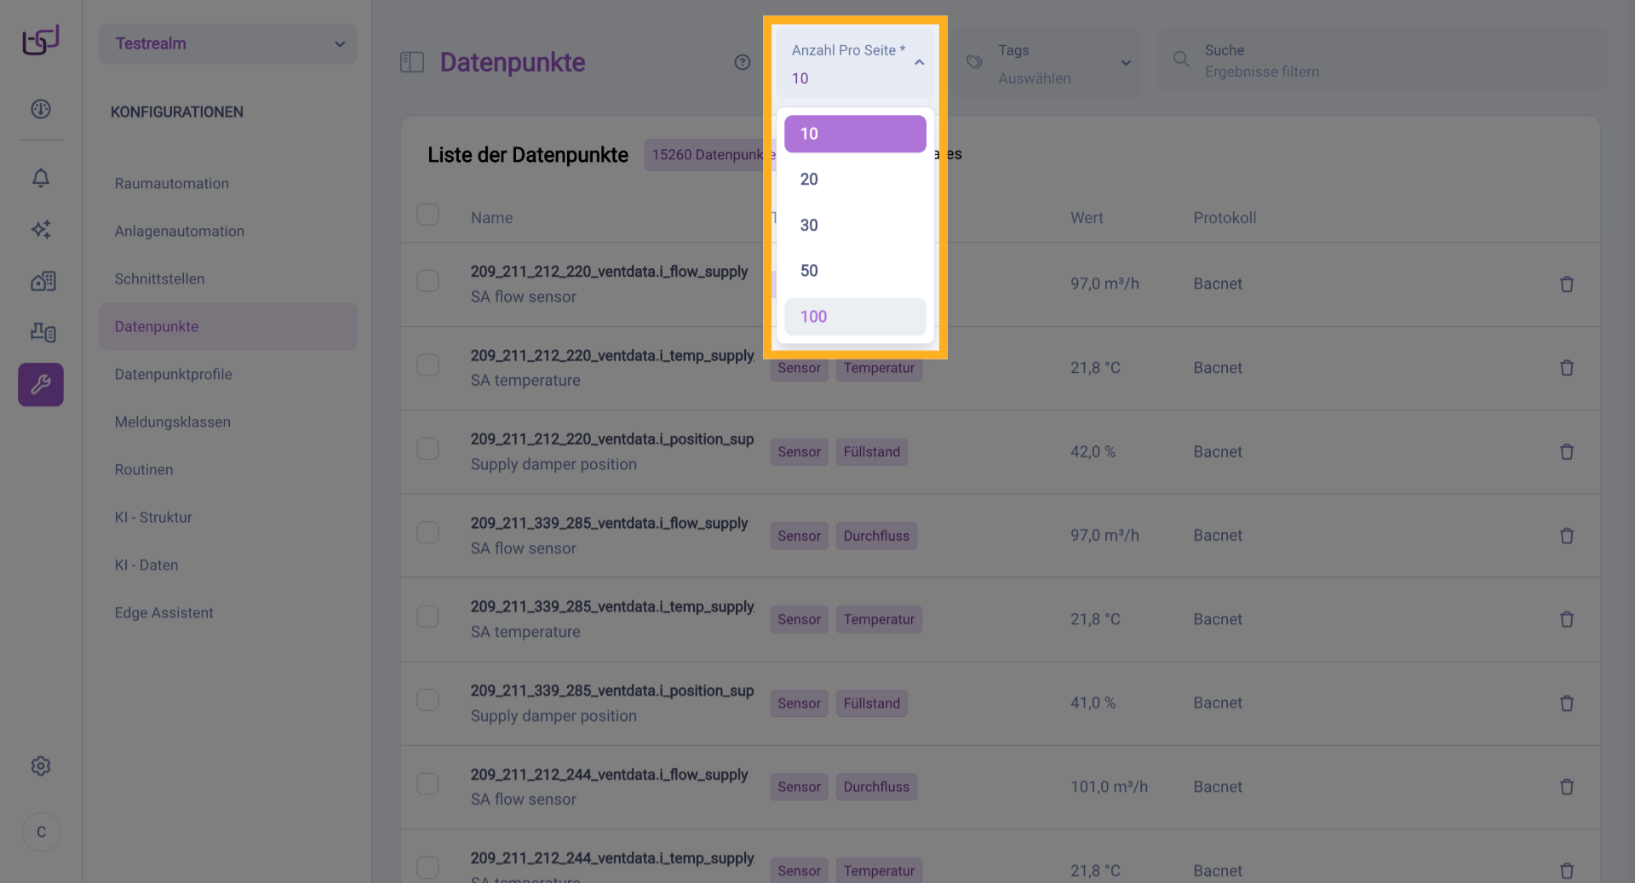
Task: Open Datenpunktprofile in the configuration menu
Action: pyautogui.click(x=174, y=375)
